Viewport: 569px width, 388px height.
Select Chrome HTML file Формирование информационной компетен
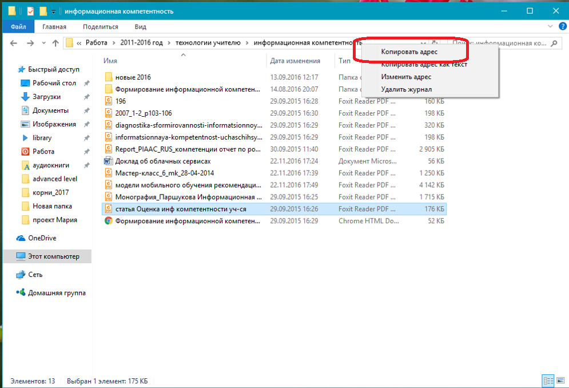tap(188, 221)
